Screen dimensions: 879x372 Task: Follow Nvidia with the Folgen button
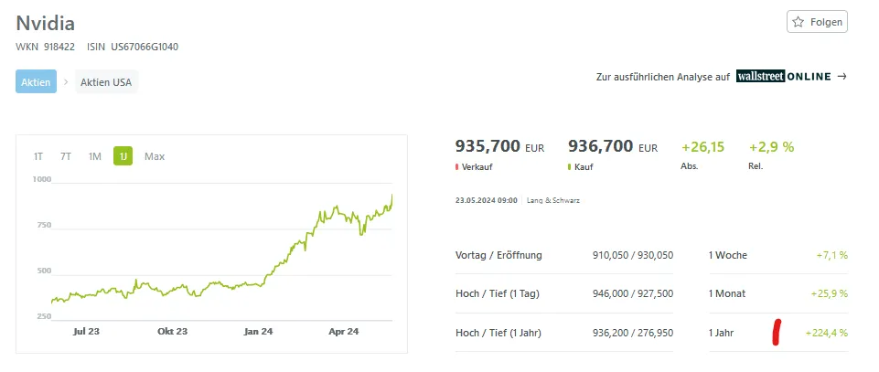(x=817, y=22)
